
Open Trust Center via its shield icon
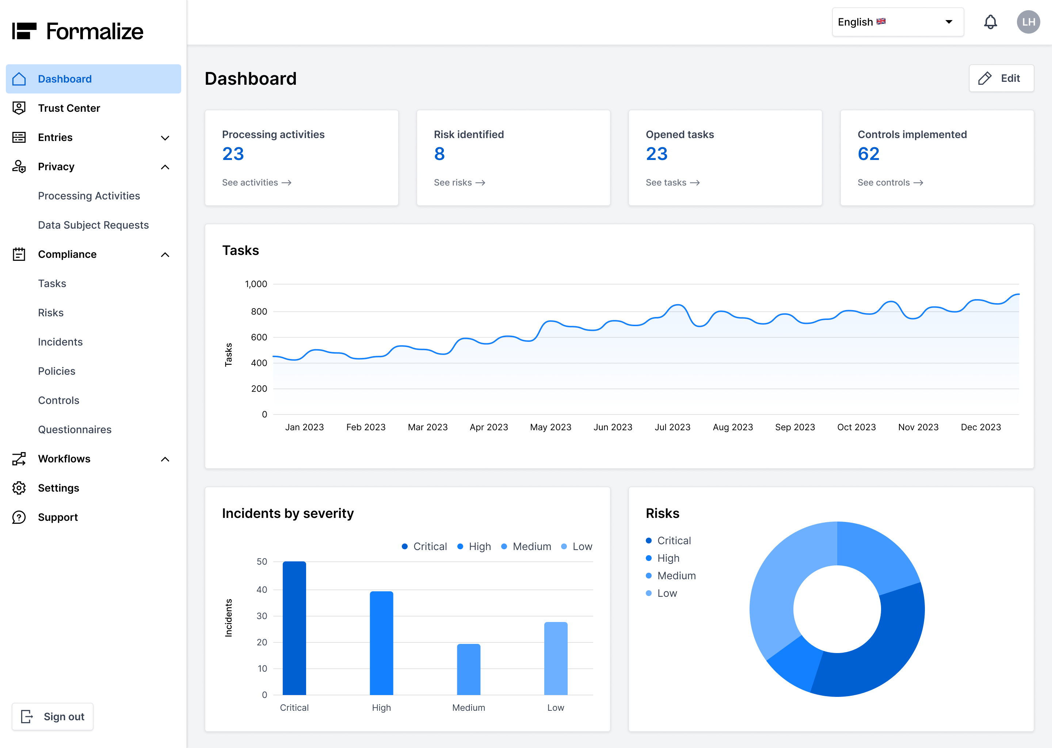tap(19, 108)
